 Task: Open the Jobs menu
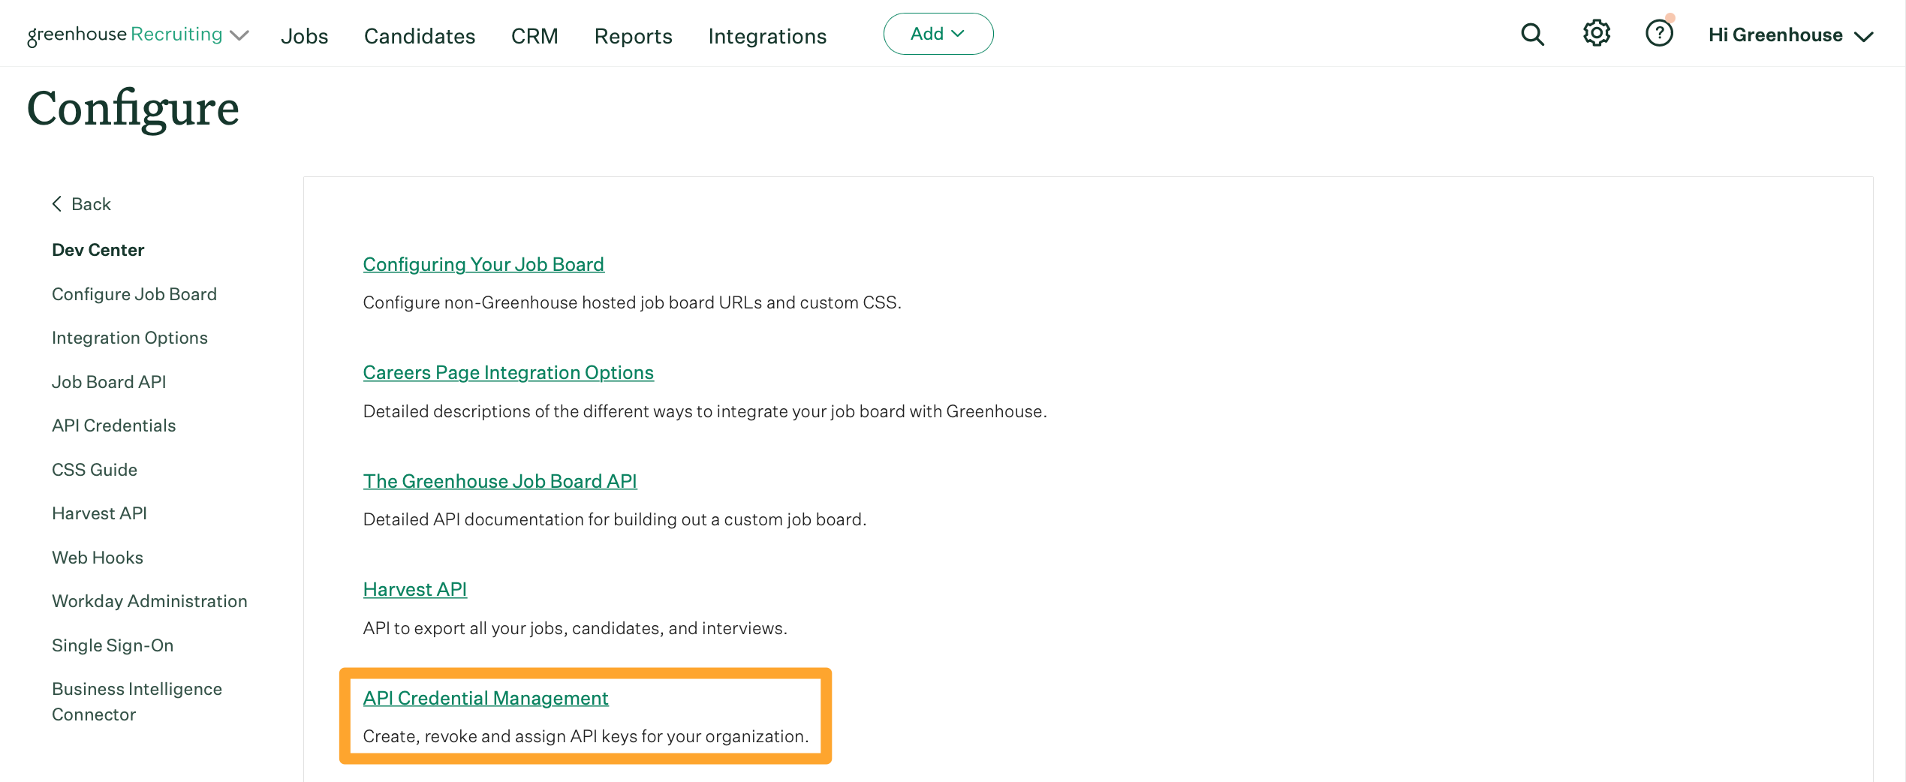point(304,35)
